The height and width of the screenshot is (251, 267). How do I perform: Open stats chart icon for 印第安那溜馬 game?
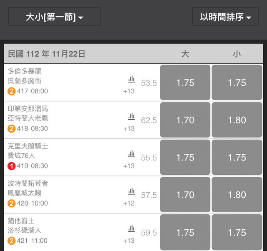pyautogui.click(x=131, y=116)
